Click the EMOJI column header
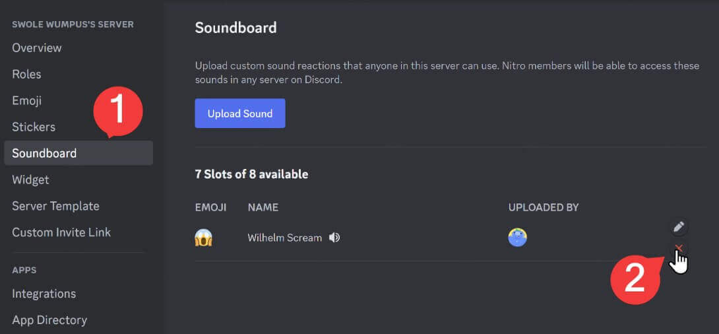 tap(210, 207)
